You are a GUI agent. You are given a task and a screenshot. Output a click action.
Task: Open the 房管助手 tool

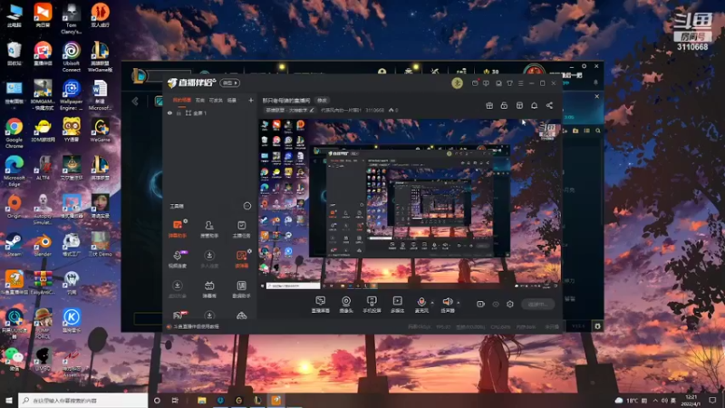(209, 228)
